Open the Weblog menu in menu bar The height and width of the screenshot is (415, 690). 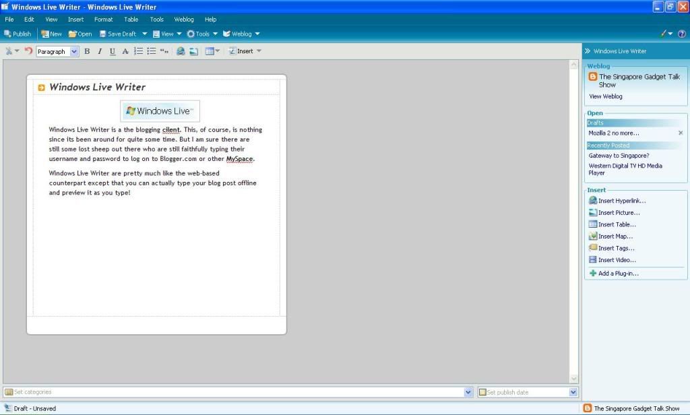(x=184, y=20)
